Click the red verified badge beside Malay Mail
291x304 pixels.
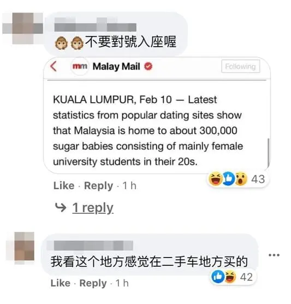[x=149, y=67]
